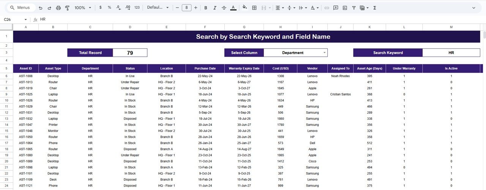Insert a comment using toolbar icon
486x190 pixels.
(336, 8)
